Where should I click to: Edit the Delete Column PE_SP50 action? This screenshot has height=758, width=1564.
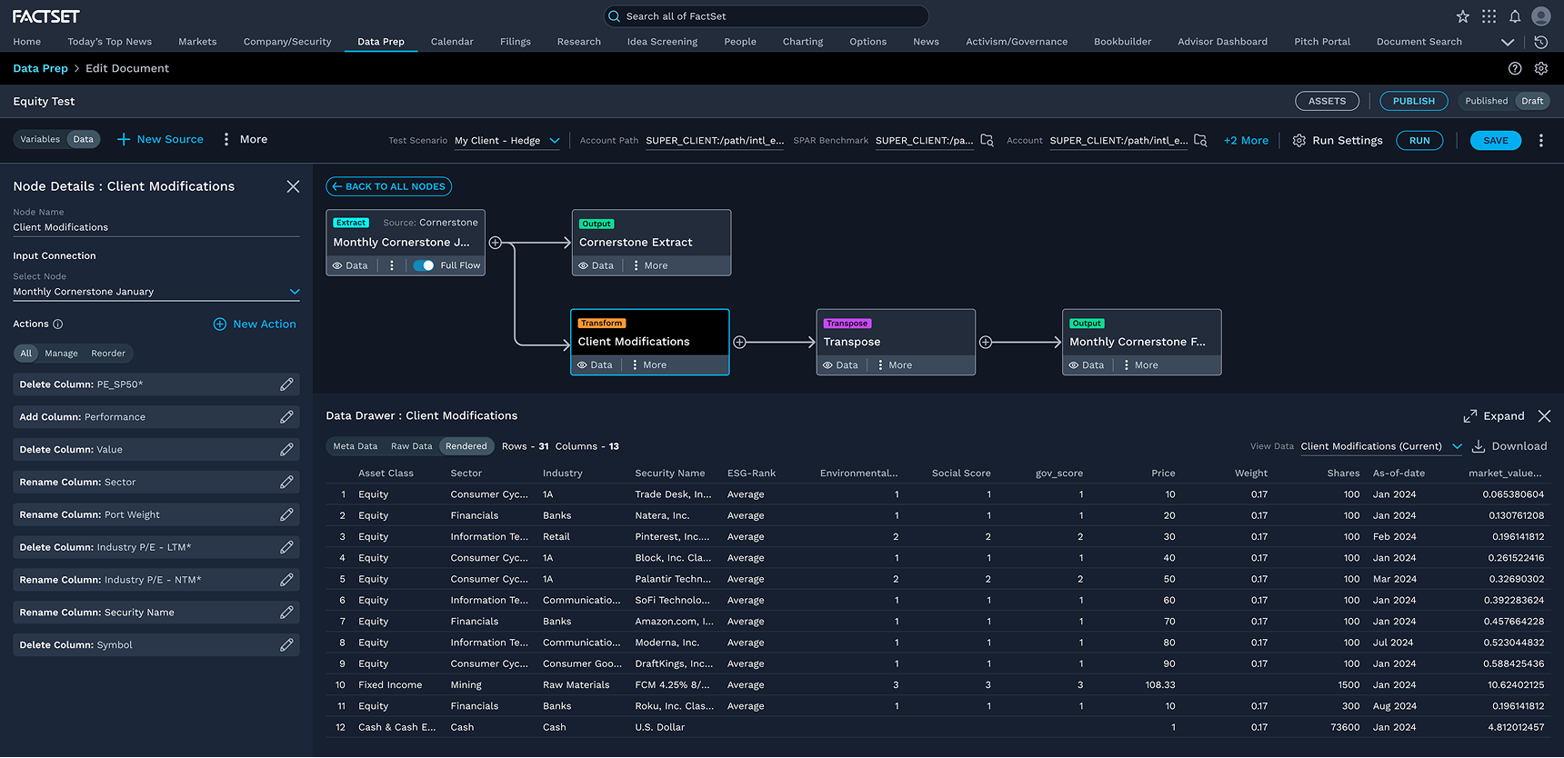(286, 384)
